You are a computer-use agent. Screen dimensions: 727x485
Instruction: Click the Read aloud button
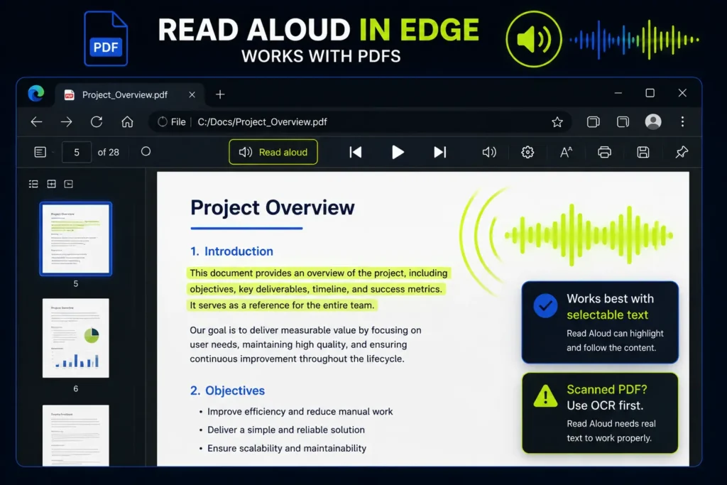pyautogui.click(x=273, y=152)
